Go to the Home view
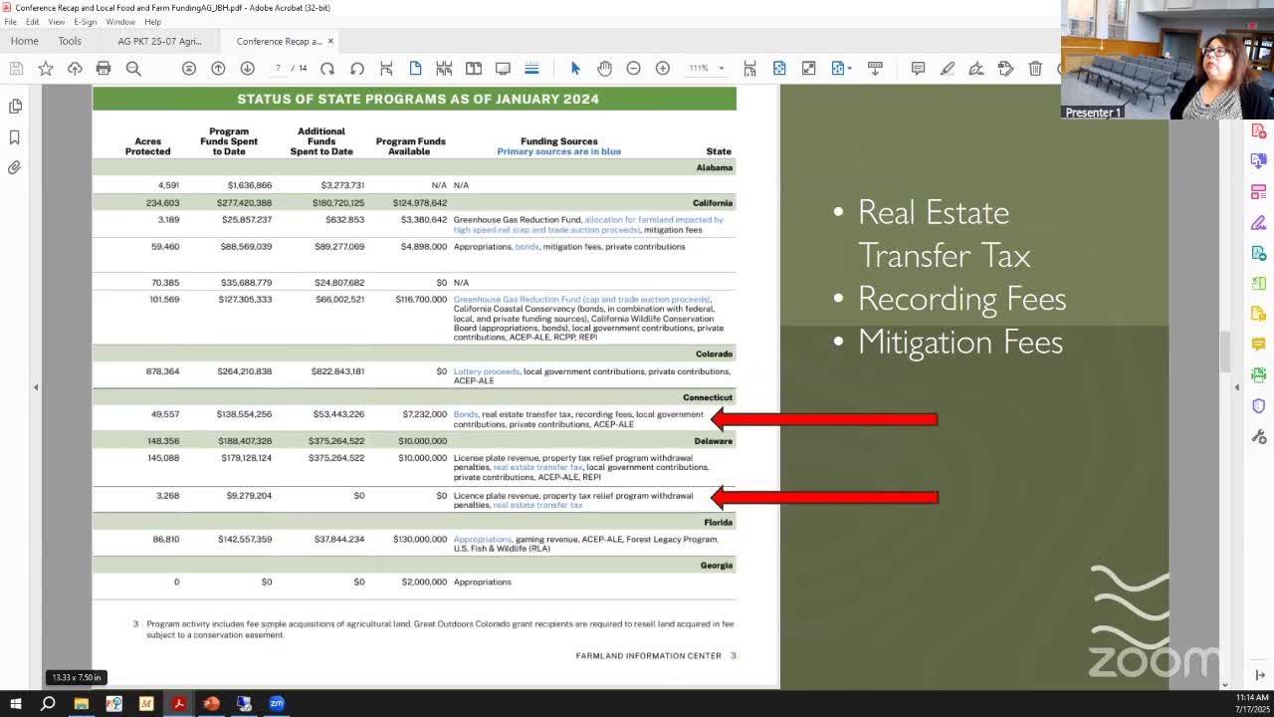The height and width of the screenshot is (717, 1274). [24, 41]
